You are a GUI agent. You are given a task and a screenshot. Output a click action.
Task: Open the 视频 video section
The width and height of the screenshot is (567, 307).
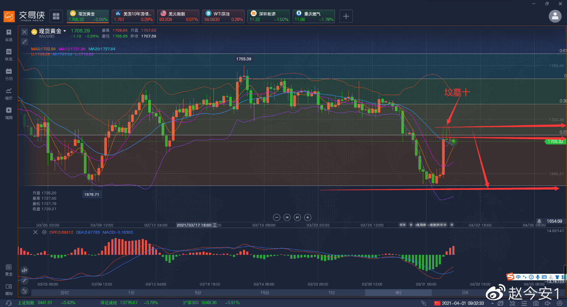tap(9, 113)
